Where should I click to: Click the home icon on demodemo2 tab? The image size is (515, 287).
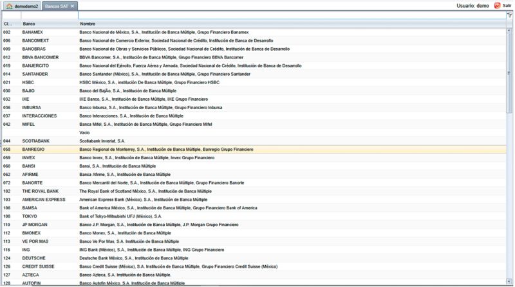pos(10,6)
